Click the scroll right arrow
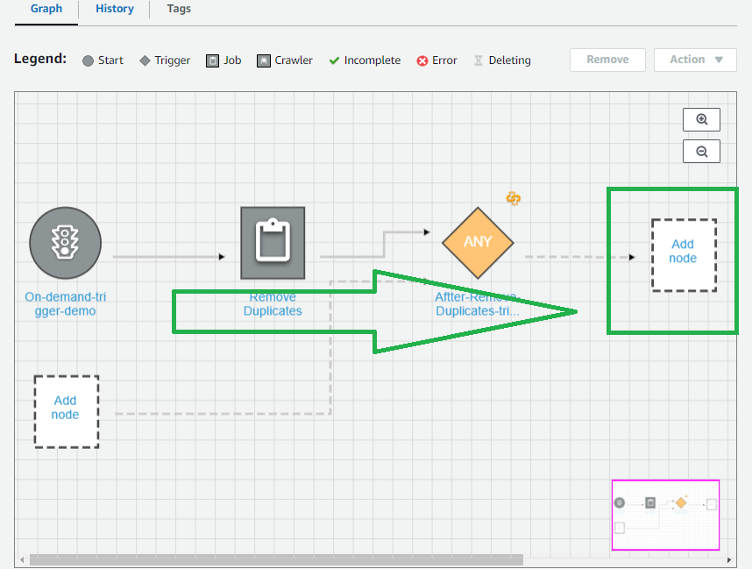Image resolution: width=752 pixels, height=569 pixels. click(729, 560)
